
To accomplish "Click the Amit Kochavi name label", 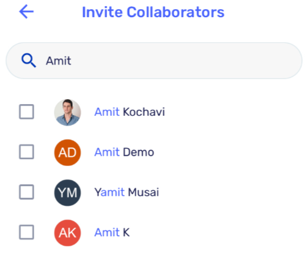I will point(130,112).
